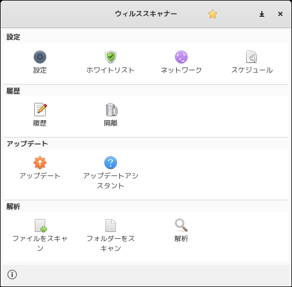
Task: Click the フォルダーをスキャン blank page icon
Action: coord(111,225)
